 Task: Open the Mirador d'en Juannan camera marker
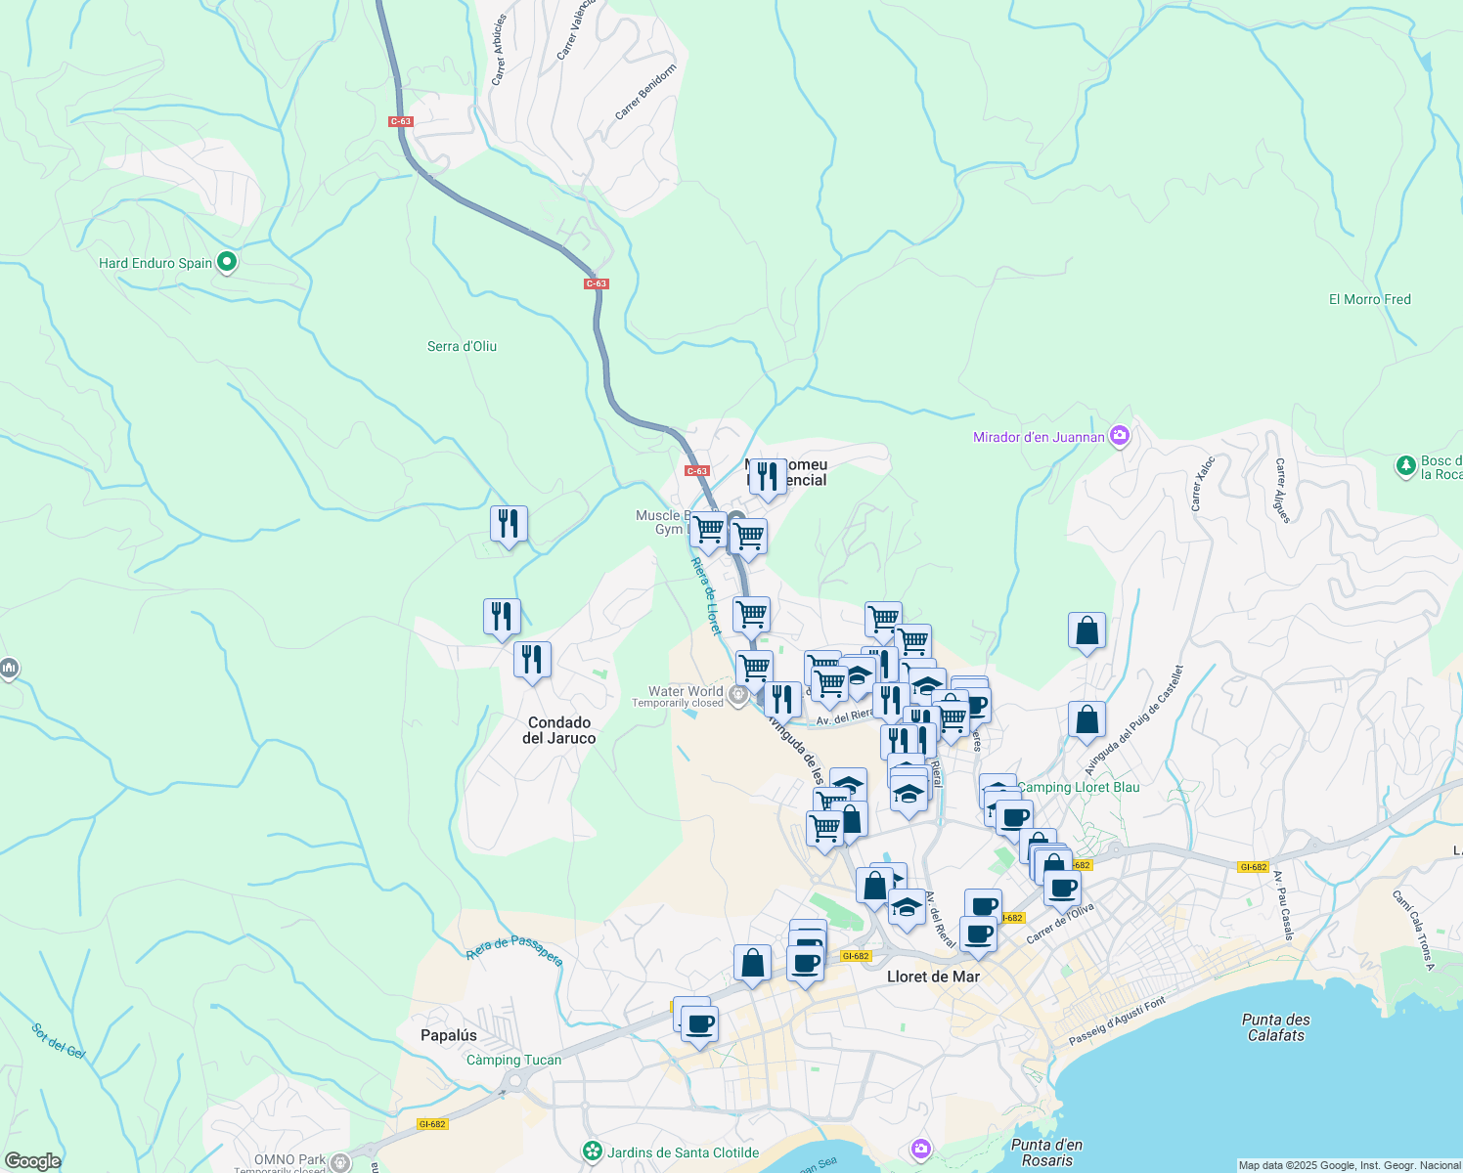coord(1120,436)
